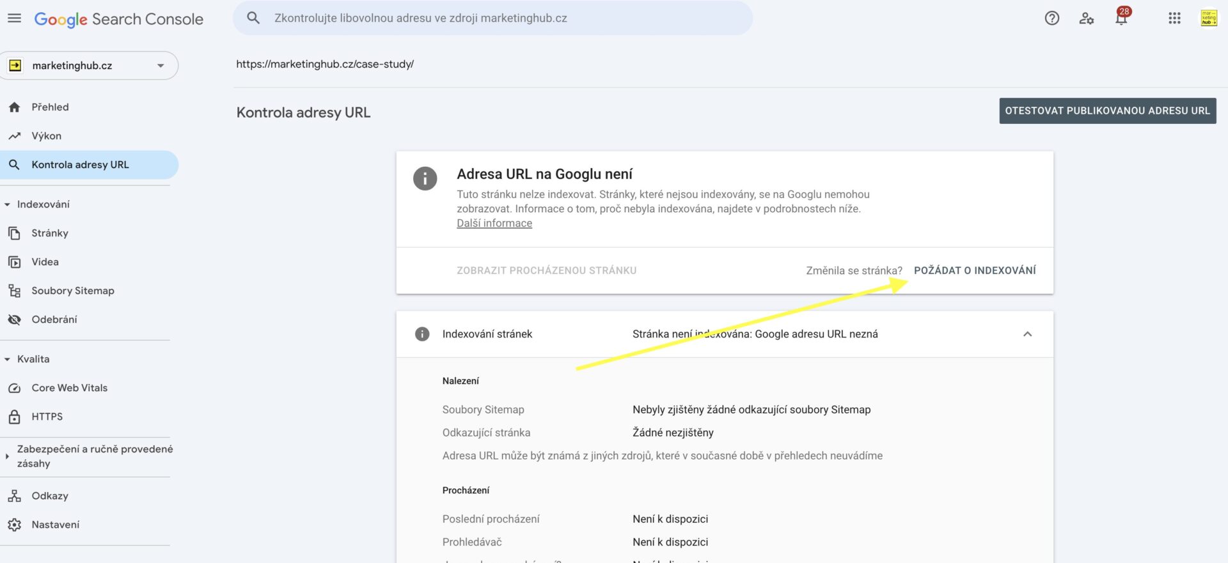Open the help question mark icon
Screen dimensions: 1228x563
click(1052, 19)
